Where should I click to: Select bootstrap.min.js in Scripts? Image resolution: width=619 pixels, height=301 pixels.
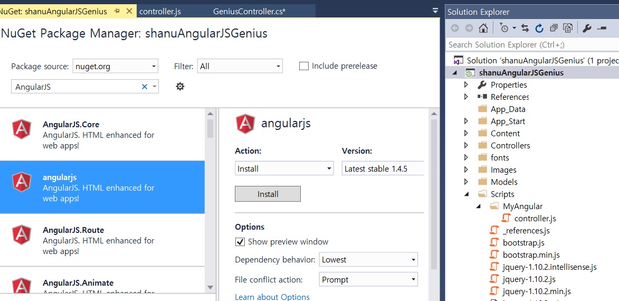click(x=531, y=255)
